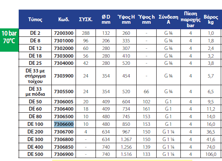This screenshot has height=161, width=222.
Task: Click the 106,0 weight value
Action: pyautogui.click(x=211, y=154)
